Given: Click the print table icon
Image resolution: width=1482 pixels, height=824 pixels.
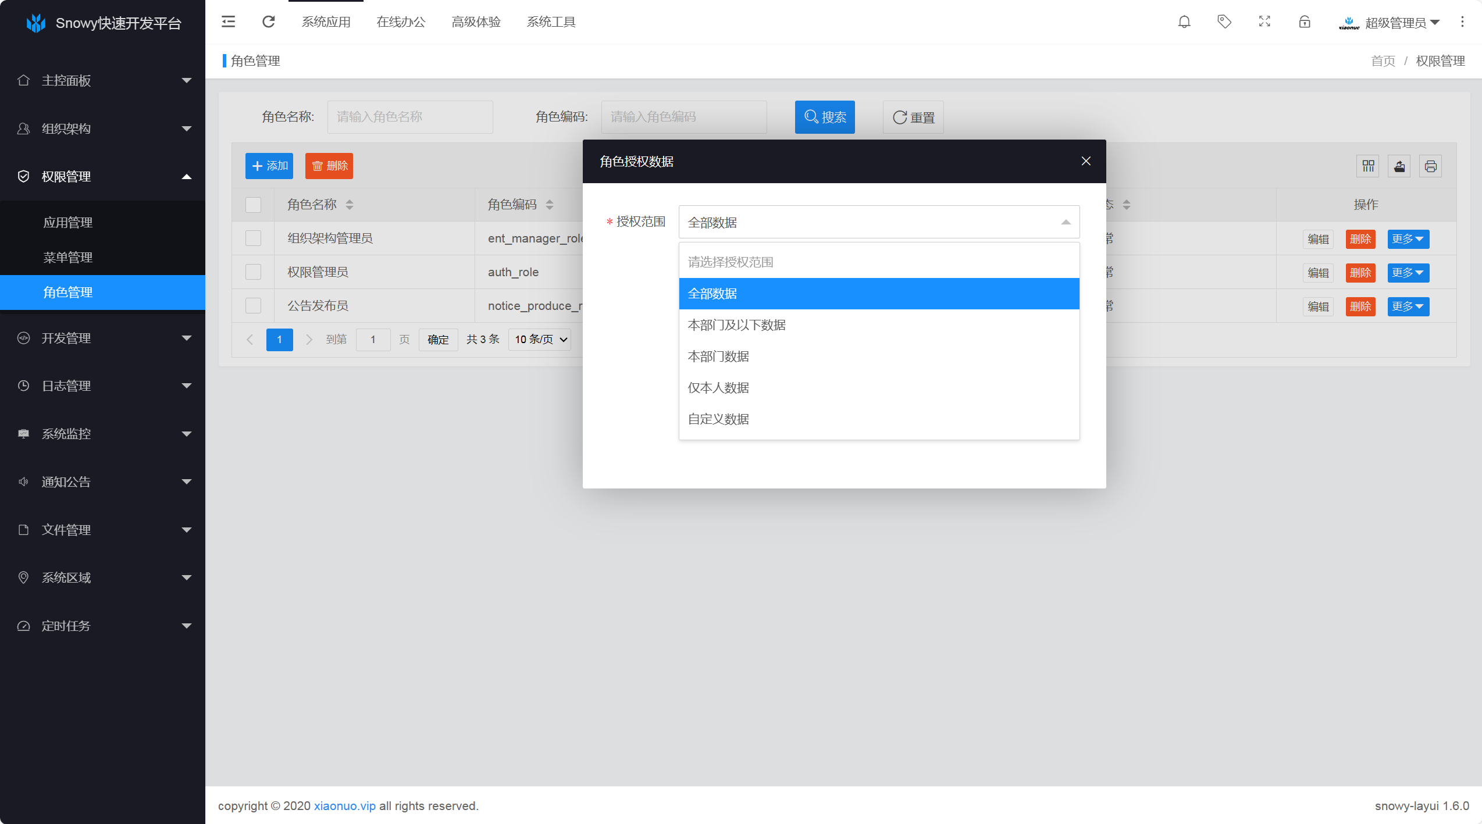Looking at the screenshot, I should coord(1431,166).
